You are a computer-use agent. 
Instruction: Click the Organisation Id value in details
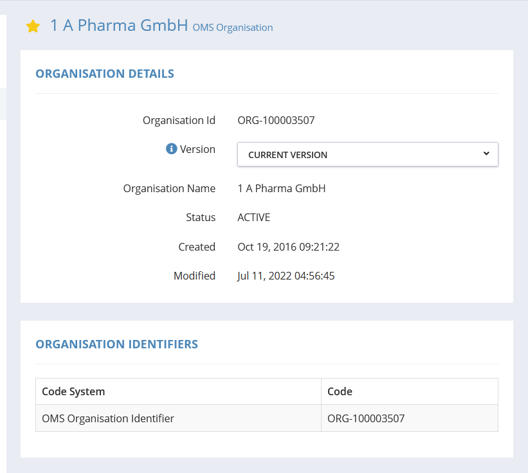(x=276, y=120)
